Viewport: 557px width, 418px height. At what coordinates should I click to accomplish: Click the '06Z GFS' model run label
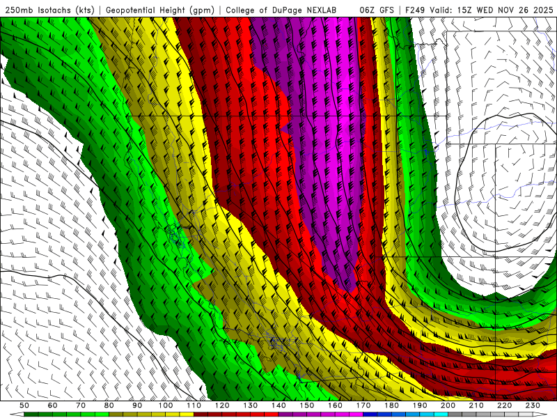tap(377, 10)
